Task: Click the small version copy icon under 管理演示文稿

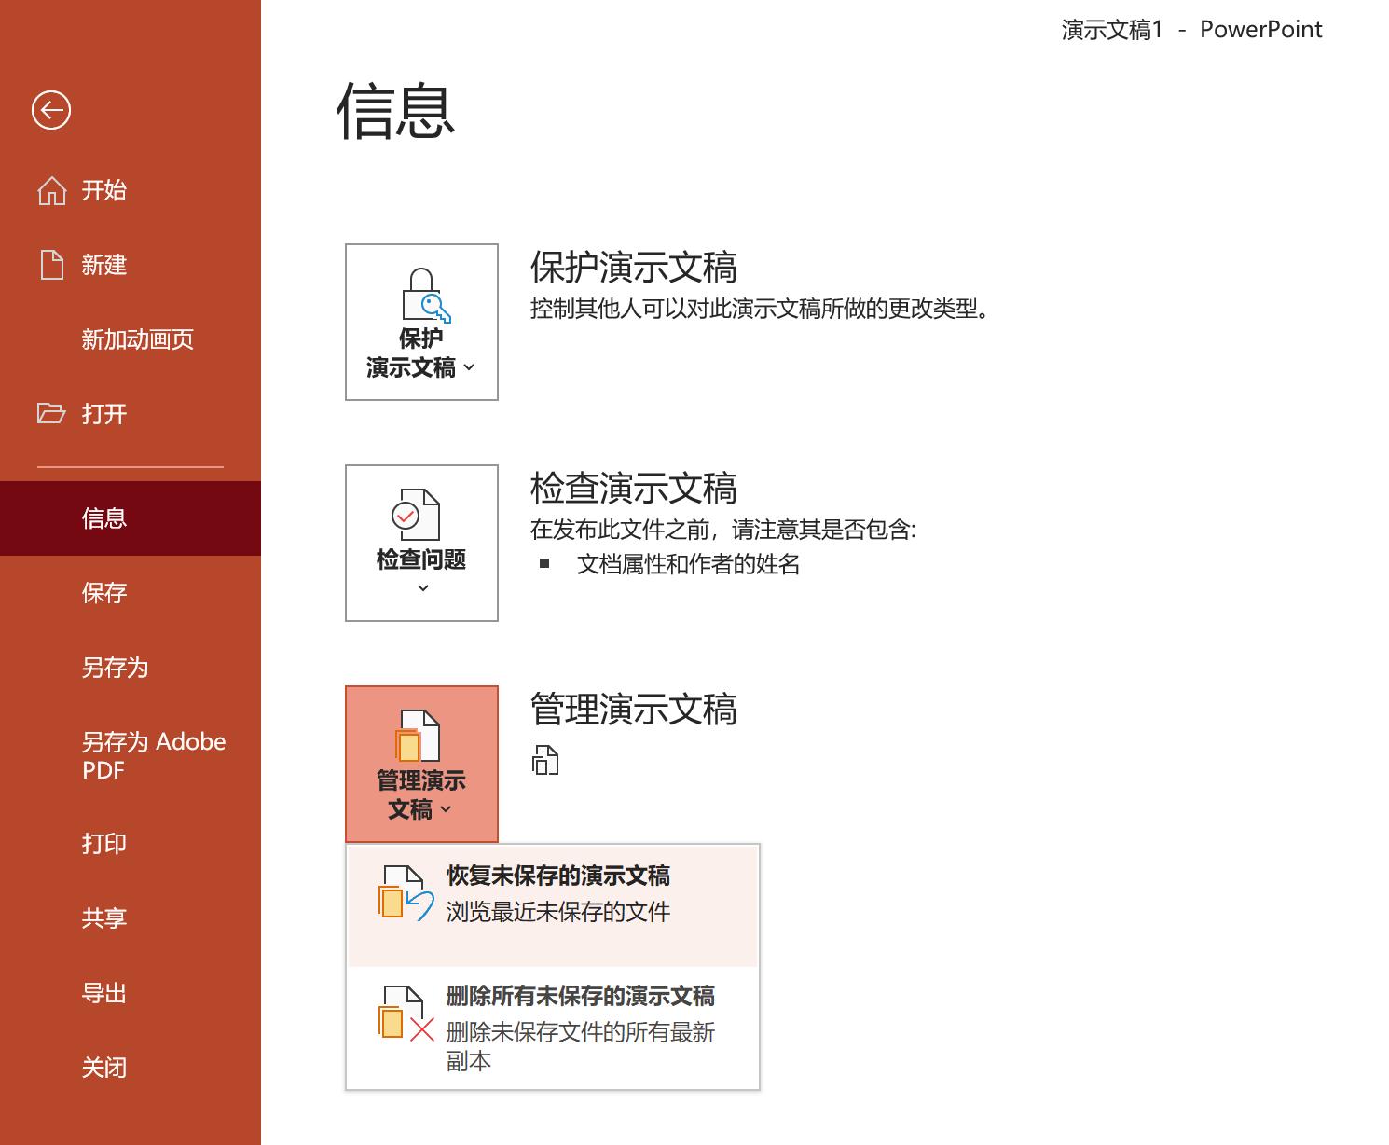Action: click(x=545, y=760)
